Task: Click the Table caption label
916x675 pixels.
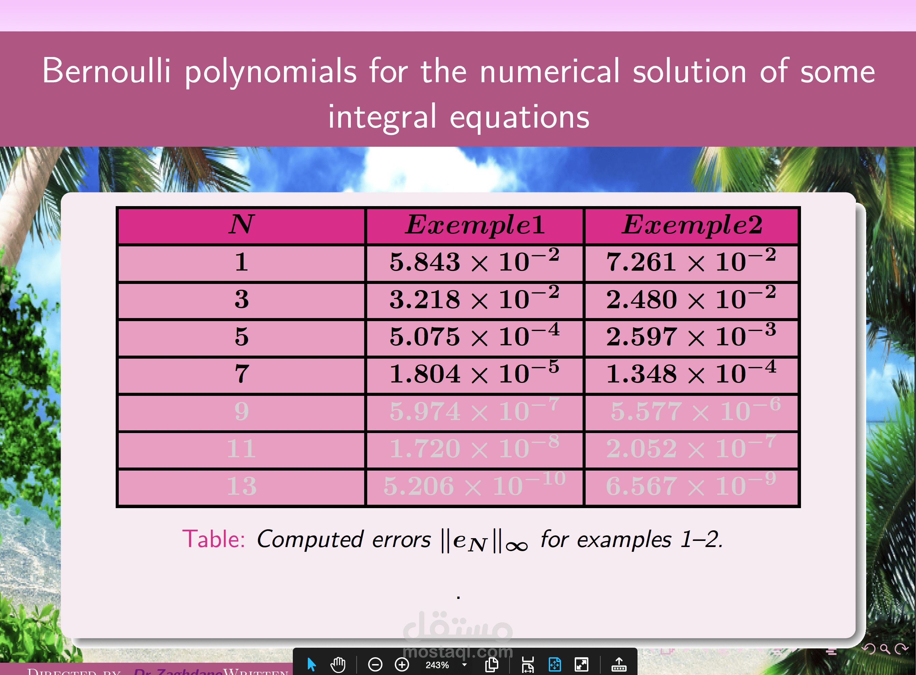Action: pos(213,539)
